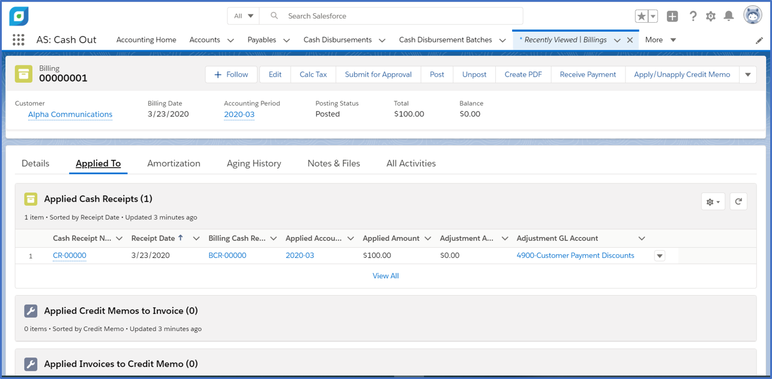Click the Applied Invoices to Credit Memo icon
This screenshot has width=772, height=379.
coord(31,363)
